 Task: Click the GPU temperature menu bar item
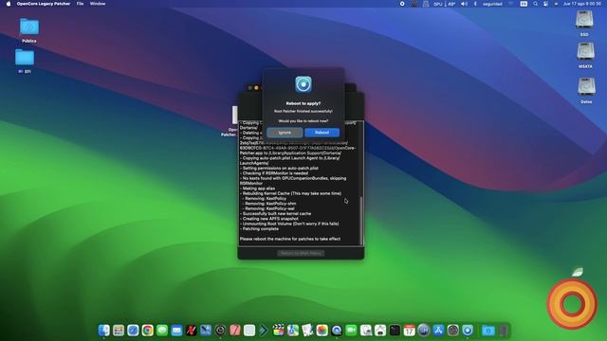click(444, 4)
